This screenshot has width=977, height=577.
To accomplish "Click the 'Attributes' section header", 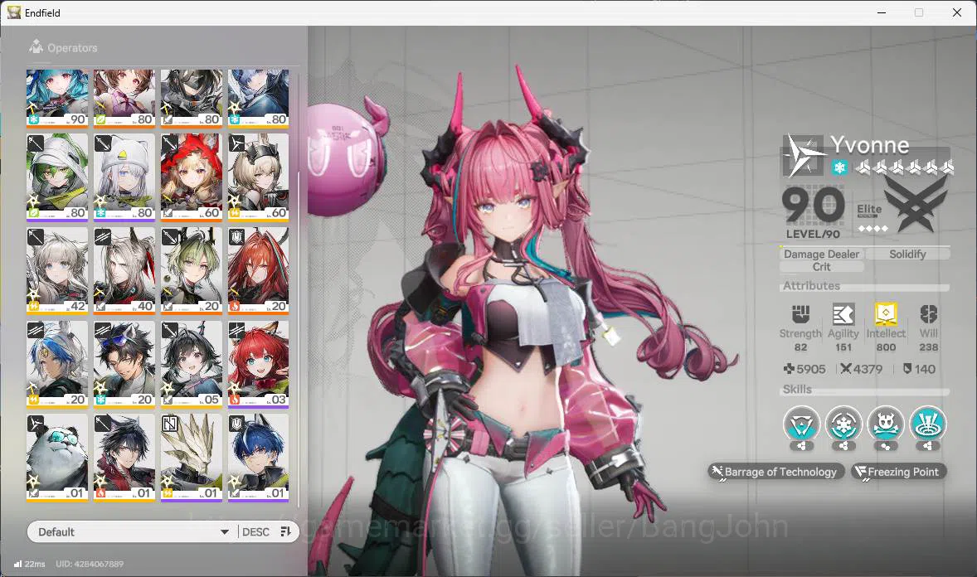I will [811, 285].
